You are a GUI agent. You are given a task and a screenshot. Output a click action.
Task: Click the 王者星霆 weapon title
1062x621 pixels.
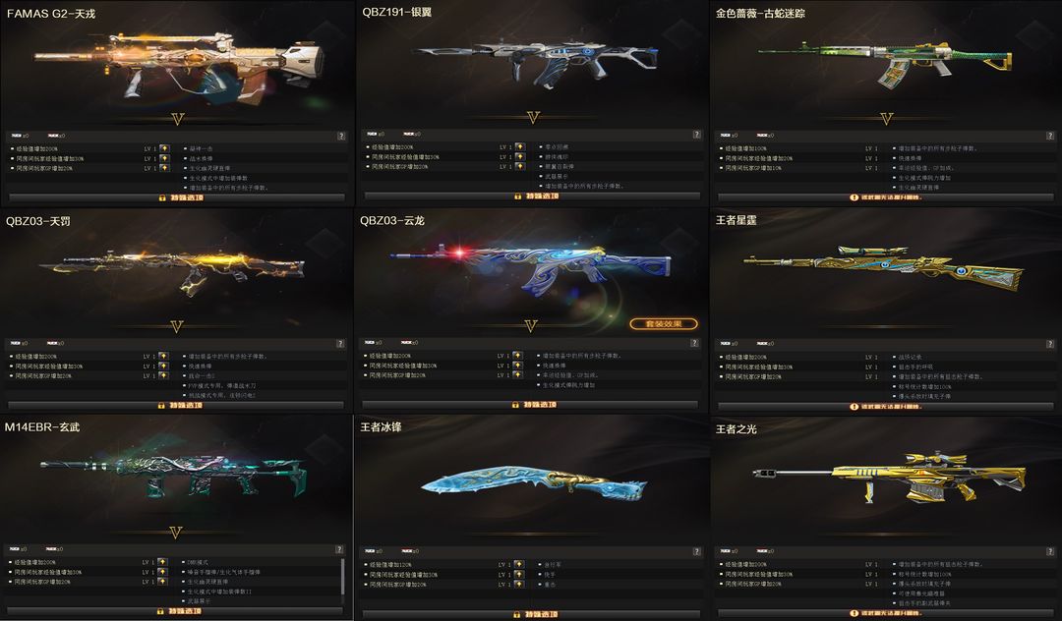point(737,220)
